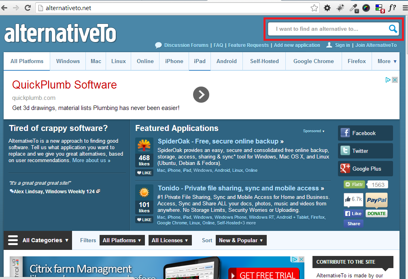Open Feature Requests link
The width and height of the screenshot is (408, 279).
[248, 45]
